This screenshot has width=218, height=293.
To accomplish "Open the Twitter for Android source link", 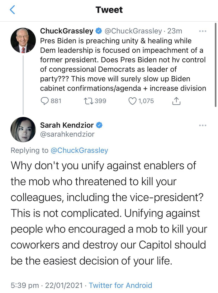I will click(121, 285).
